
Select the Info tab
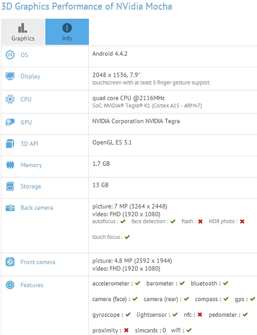(x=67, y=32)
